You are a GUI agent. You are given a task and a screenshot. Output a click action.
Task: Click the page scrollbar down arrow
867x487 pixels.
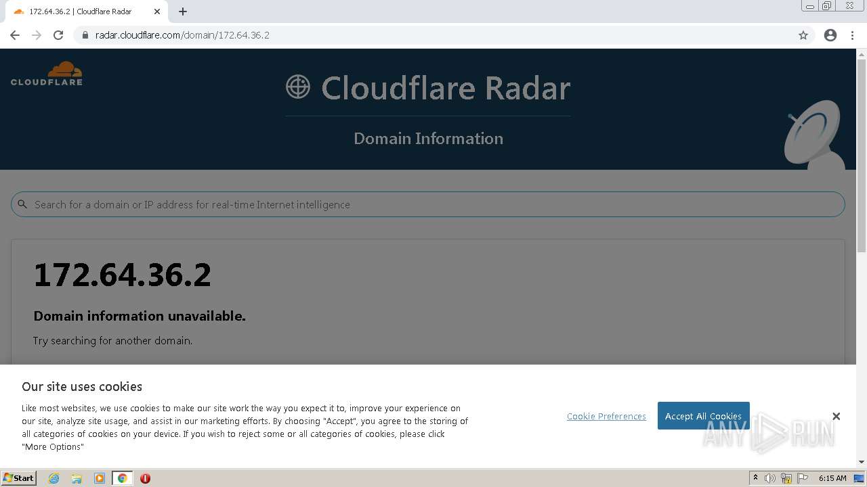click(862, 462)
